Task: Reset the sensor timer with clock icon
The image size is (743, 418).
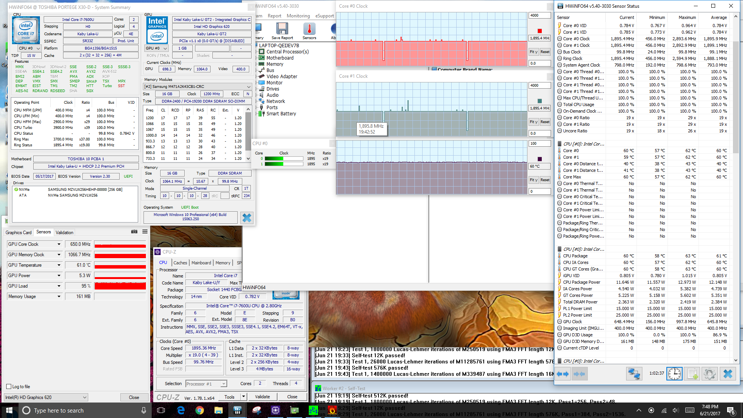Action: pos(674,374)
